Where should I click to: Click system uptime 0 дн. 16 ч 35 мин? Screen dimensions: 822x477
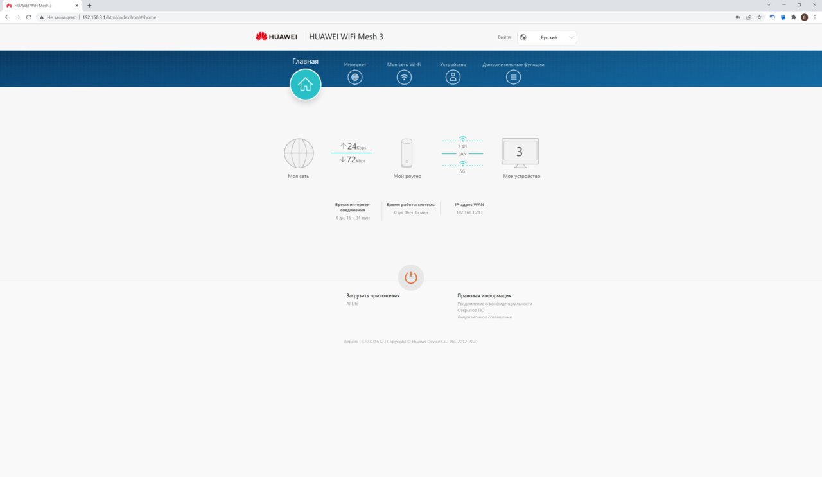pyautogui.click(x=411, y=212)
